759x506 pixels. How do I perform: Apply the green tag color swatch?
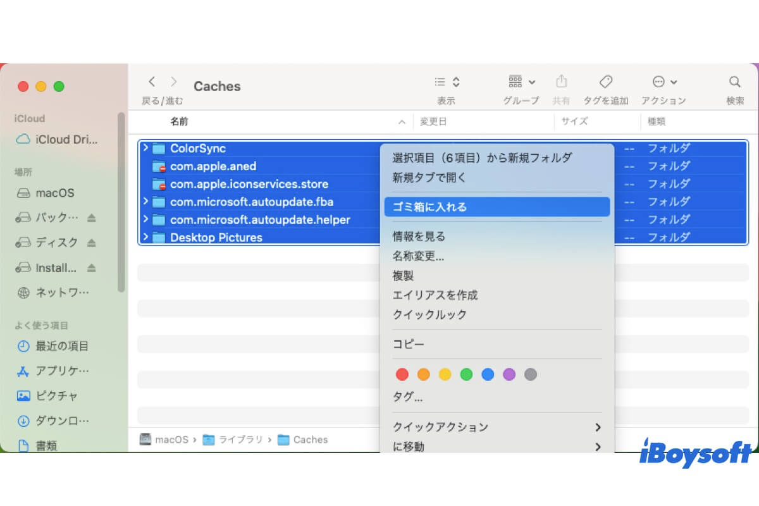pos(466,374)
